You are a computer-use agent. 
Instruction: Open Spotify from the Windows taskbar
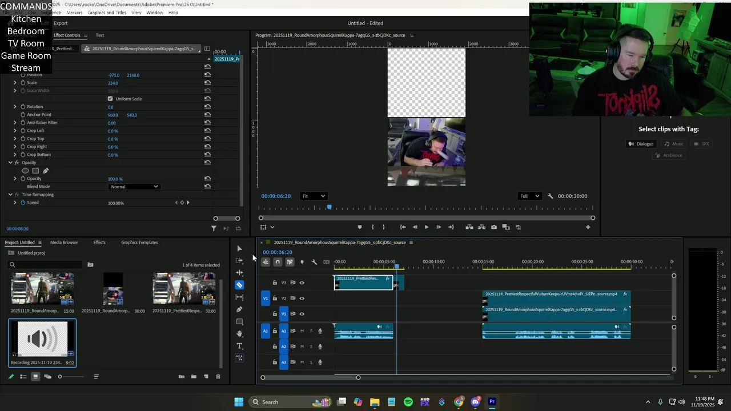(x=408, y=402)
